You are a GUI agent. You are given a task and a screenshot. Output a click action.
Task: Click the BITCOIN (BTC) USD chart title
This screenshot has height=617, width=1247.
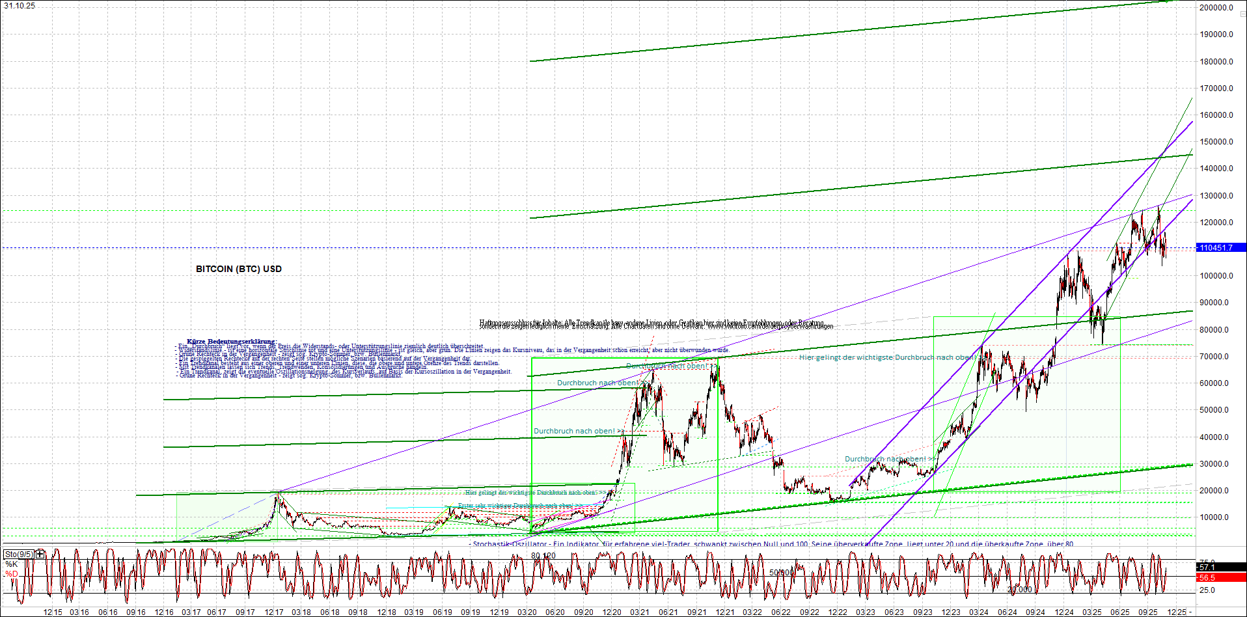point(237,269)
